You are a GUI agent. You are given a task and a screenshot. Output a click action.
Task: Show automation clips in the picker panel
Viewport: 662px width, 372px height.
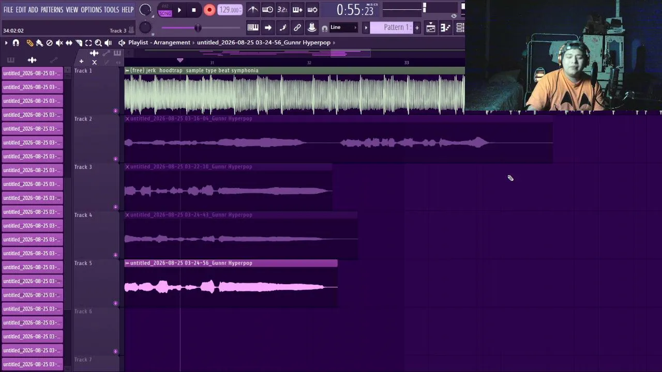tap(54, 60)
